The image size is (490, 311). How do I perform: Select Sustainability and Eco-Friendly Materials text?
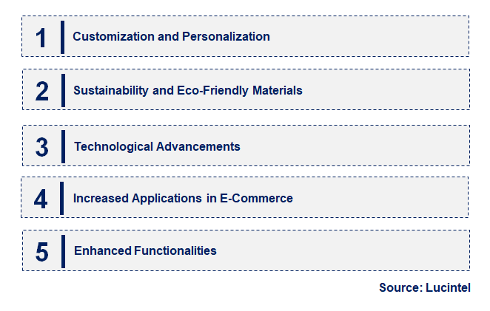tap(188, 90)
